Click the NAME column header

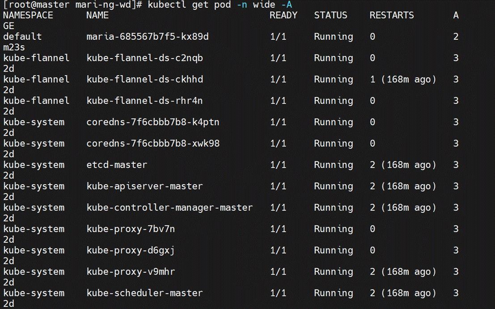(x=97, y=15)
